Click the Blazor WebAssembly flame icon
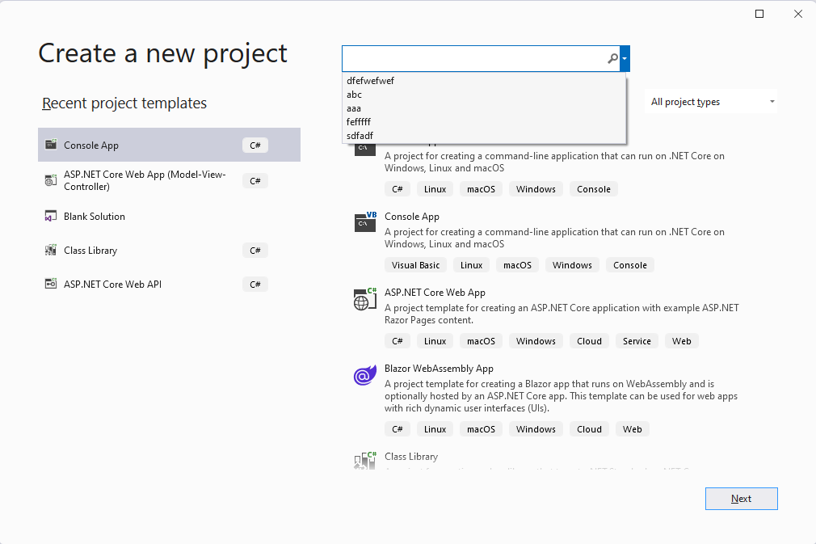The width and height of the screenshot is (816, 544). click(365, 375)
